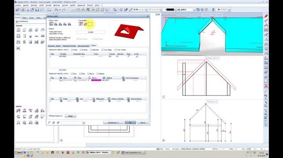Toggle the Čára same-for-all checkbox
Image resolution: width=283 pixels, height=158 pixels.
click(x=80, y=74)
